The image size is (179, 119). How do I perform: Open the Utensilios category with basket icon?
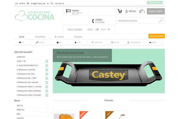coord(115,42)
